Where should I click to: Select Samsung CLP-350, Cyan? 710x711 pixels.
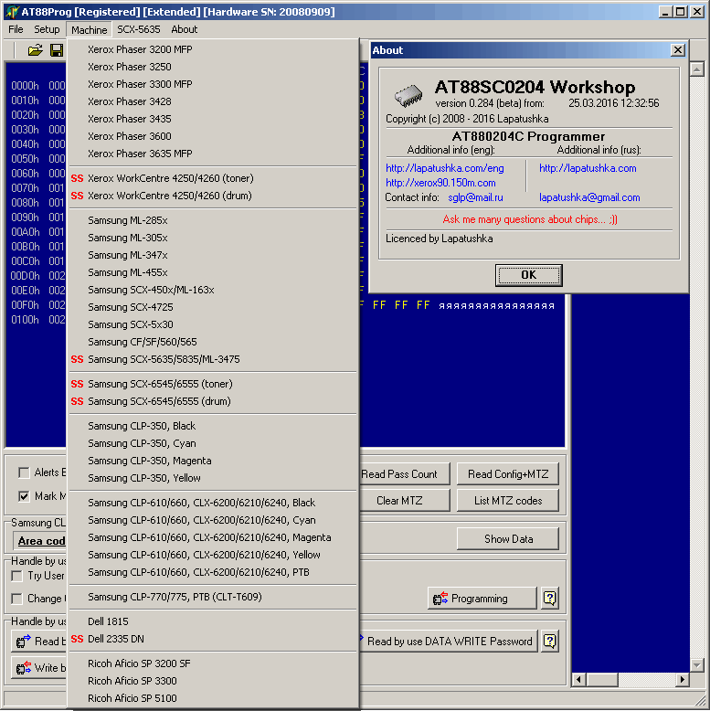click(x=213, y=443)
